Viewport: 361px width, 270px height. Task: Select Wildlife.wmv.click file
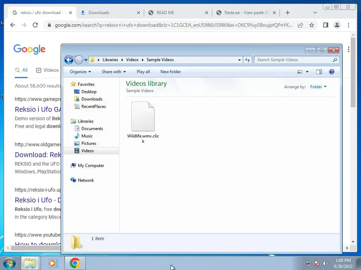[143, 123]
